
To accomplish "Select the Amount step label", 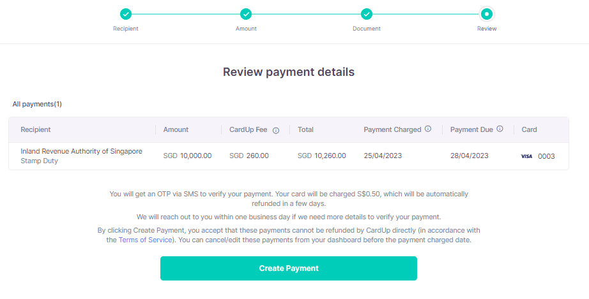I will pyautogui.click(x=246, y=29).
